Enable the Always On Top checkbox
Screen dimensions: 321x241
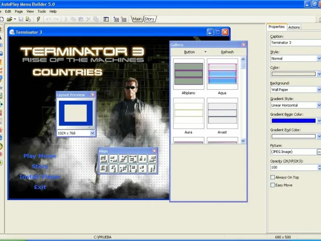click(272, 177)
